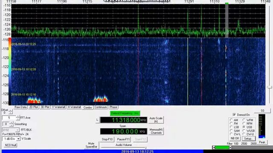Click the FFT Ave number field
The width and height of the screenshot is (273, 153).
pyautogui.click(x=9, y=118)
